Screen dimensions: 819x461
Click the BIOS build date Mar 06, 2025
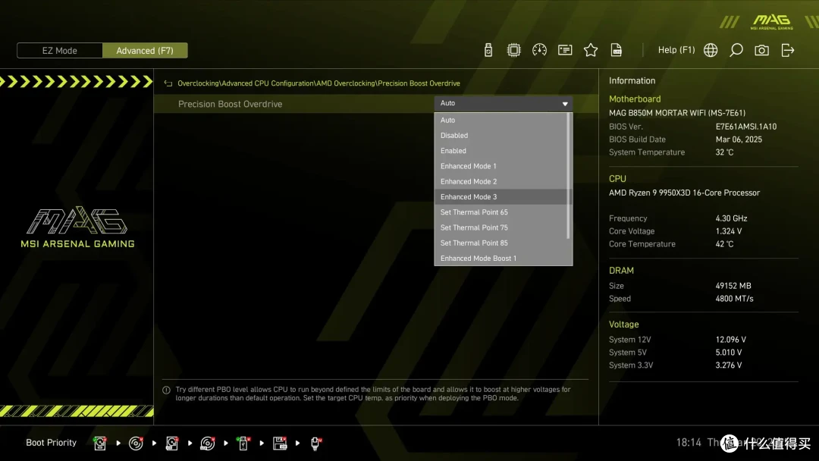(x=739, y=140)
